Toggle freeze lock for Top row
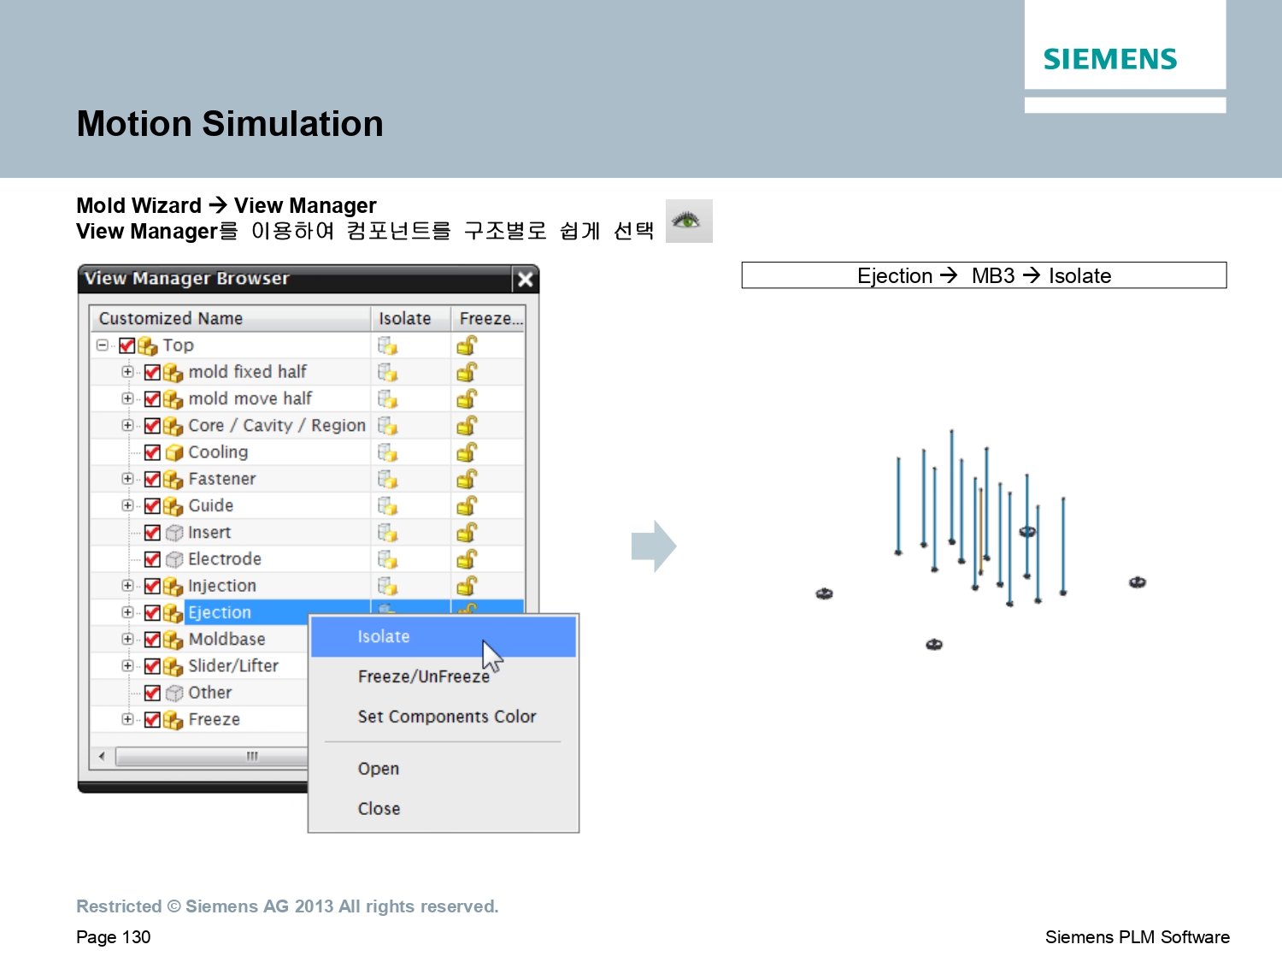This screenshot has height=962, width=1282. [x=467, y=345]
